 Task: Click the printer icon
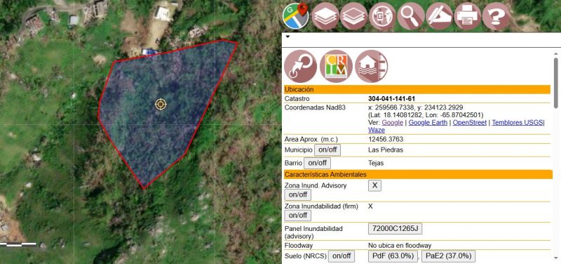coord(468,16)
